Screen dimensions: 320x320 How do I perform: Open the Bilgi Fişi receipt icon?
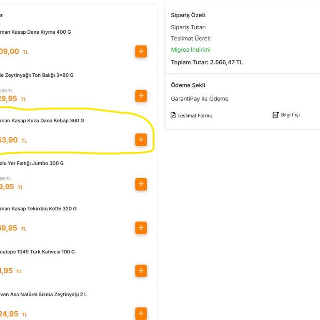coord(275,115)
